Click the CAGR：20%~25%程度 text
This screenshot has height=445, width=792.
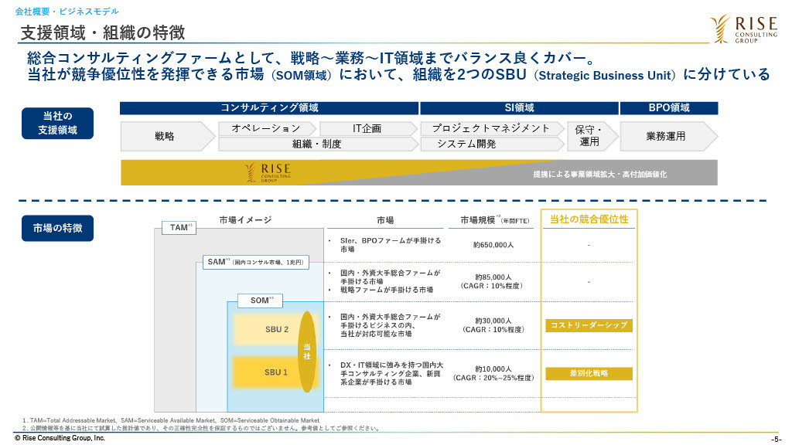click(x=493, y=378)
